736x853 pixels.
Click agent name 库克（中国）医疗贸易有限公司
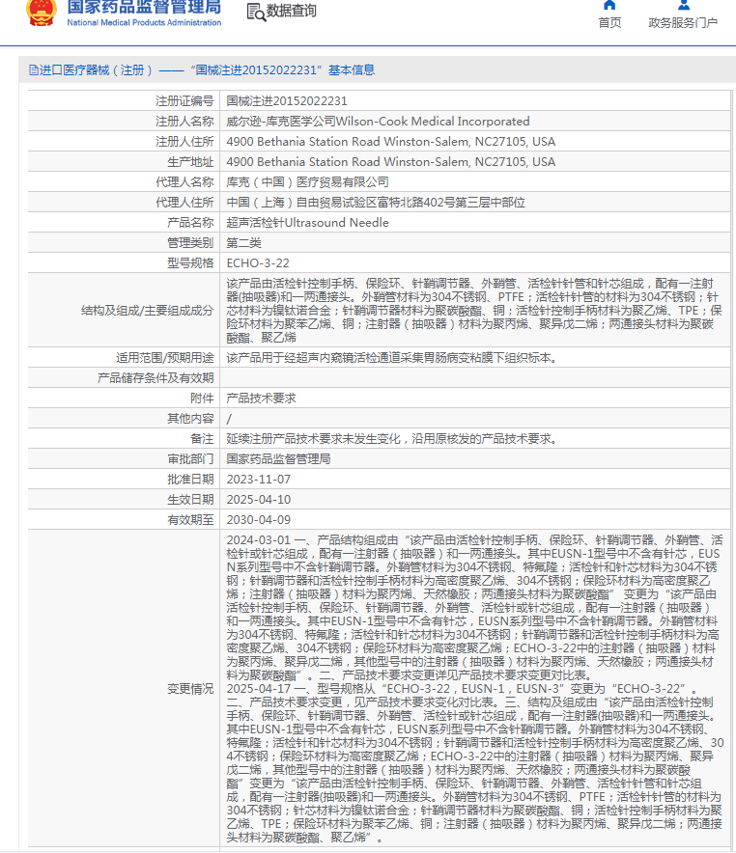[307, 181]
